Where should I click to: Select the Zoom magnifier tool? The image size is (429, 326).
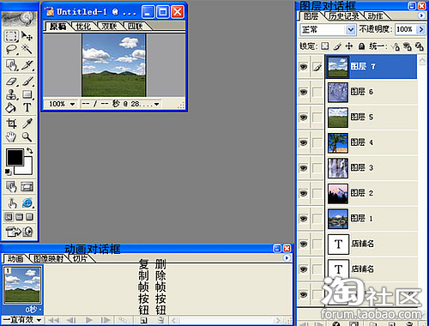(27, 137)
